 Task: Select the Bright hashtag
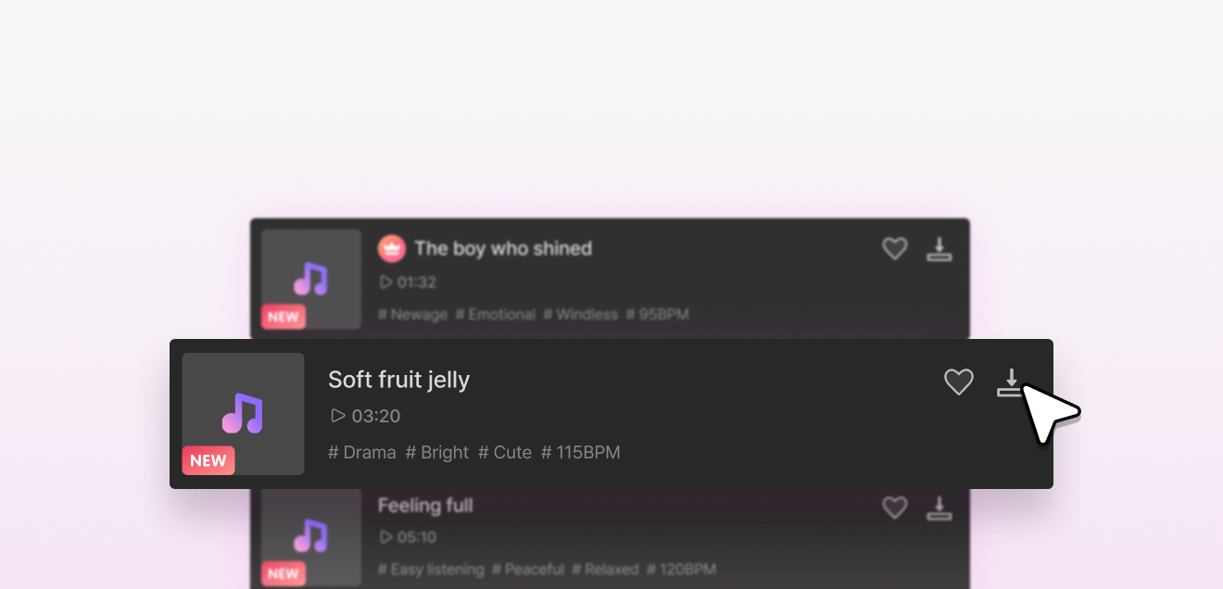coord(437,453)
